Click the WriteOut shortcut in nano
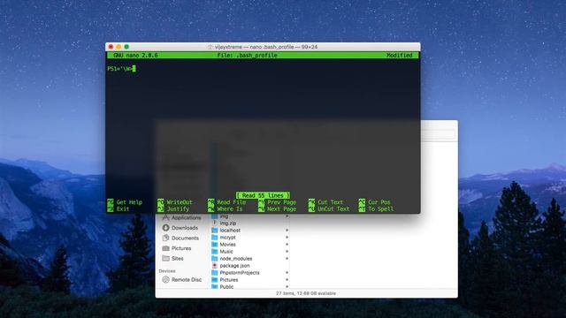Image resolution: width=566 pixels, height=318 pixels. (x=175, y=202)
